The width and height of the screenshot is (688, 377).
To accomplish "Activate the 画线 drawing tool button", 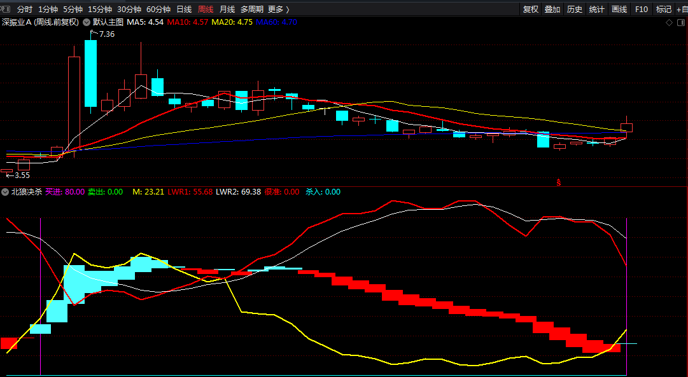I will (x=619, y=9).
